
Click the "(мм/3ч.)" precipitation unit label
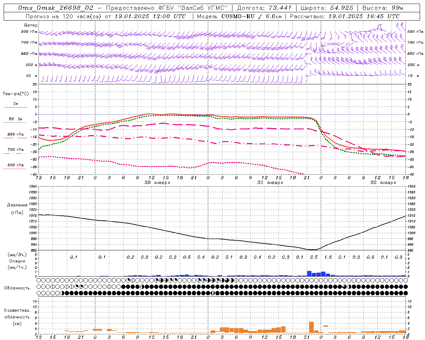17,255
